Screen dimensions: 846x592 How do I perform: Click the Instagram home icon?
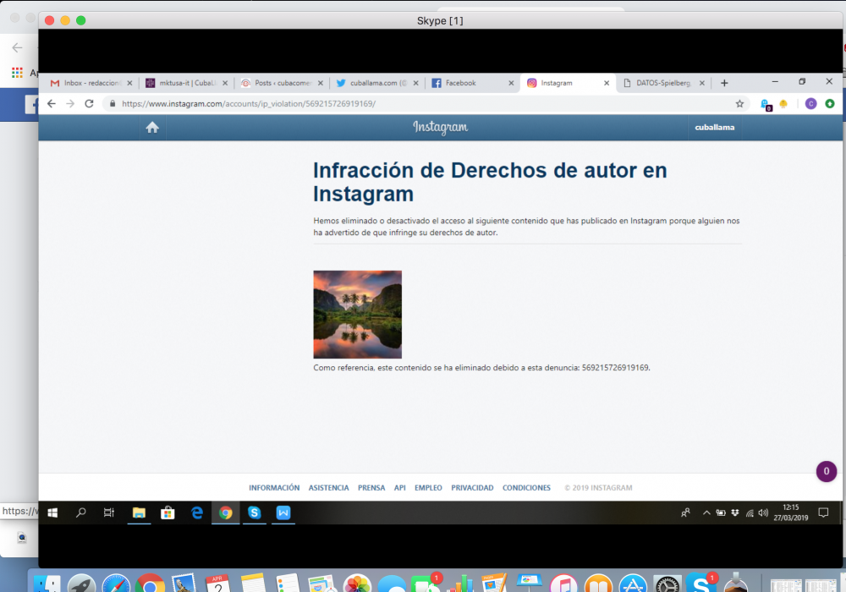point(152,128)
